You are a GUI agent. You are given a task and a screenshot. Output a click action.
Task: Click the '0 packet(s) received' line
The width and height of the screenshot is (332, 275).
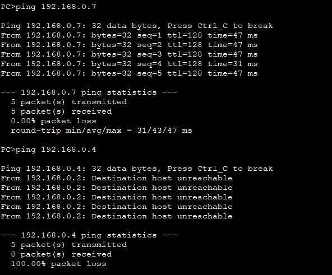click(61, 254)
